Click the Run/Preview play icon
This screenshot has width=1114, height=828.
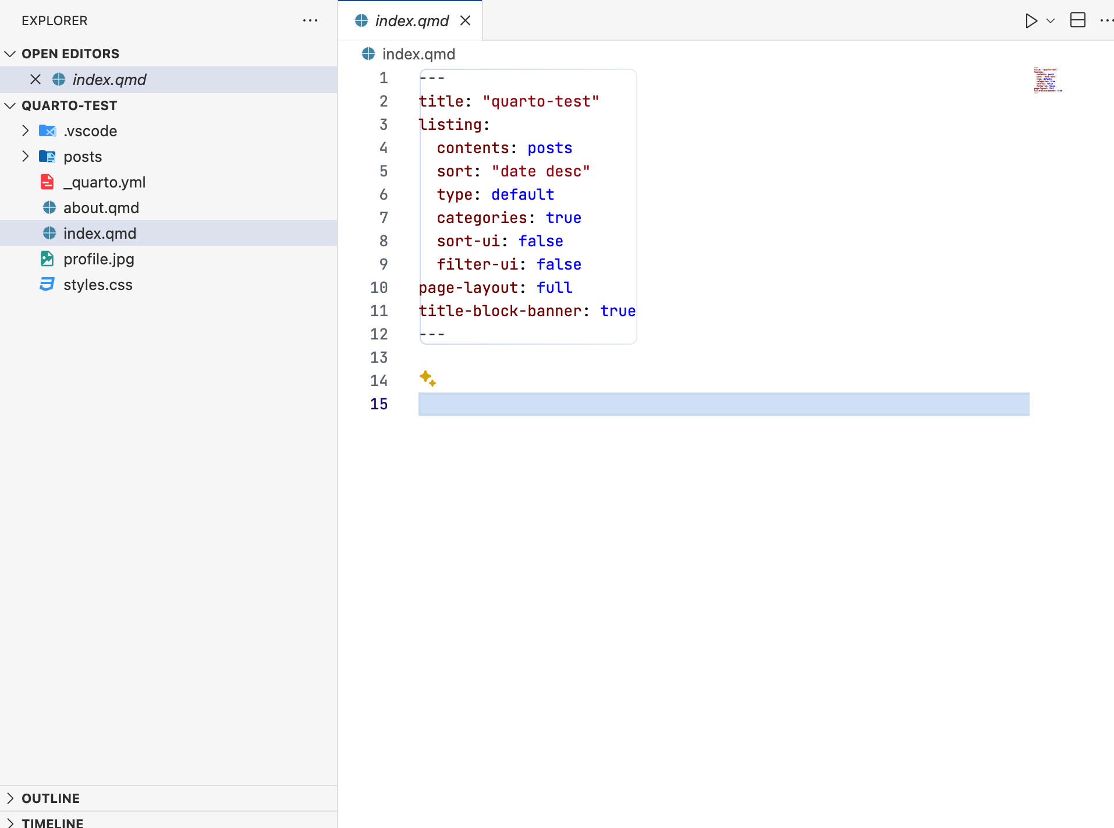click(x=1031, y=21)
